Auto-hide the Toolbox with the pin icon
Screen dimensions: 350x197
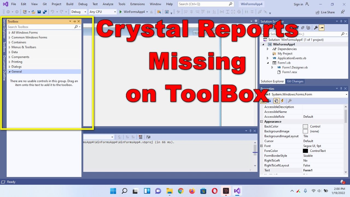pyautogui.click(x=74, y=21)
